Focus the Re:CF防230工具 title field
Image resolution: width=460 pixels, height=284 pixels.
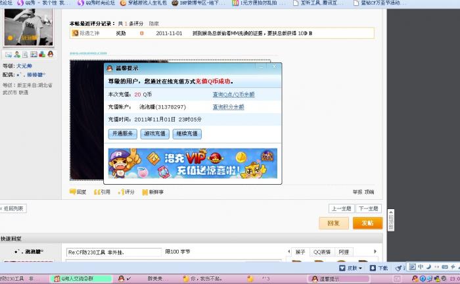[x=114, y=252]
